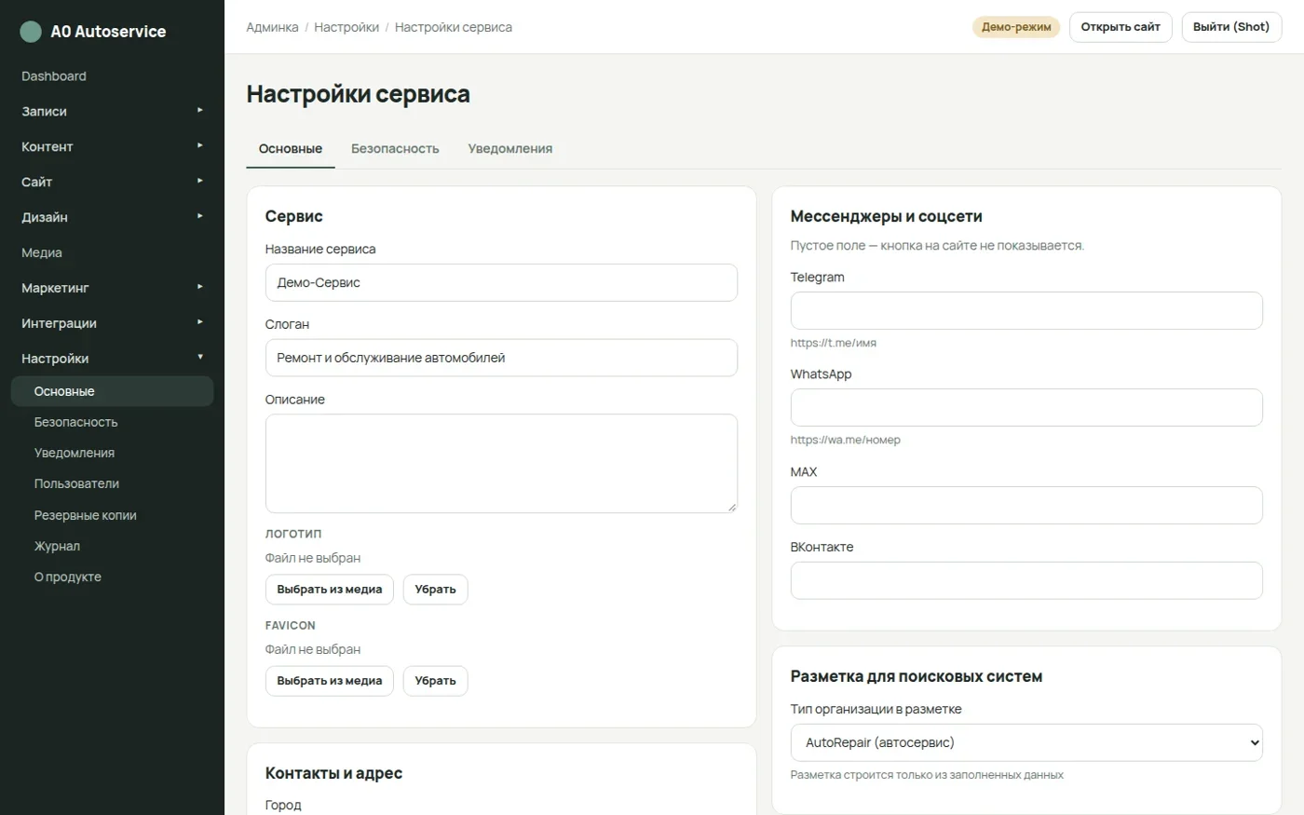Switch to the Безопасность tab

pyautogui.click(x=395, y=149)
